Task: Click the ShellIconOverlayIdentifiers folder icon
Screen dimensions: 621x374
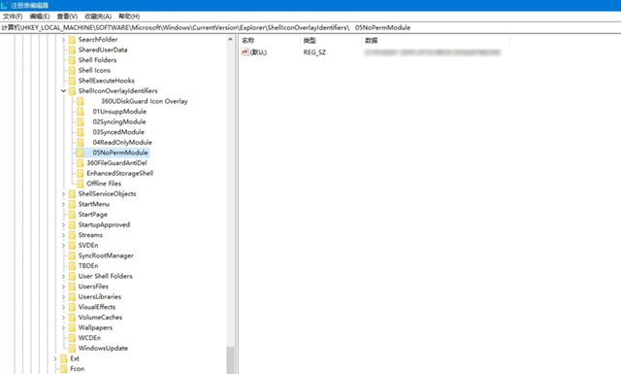Action: [72, 90]
